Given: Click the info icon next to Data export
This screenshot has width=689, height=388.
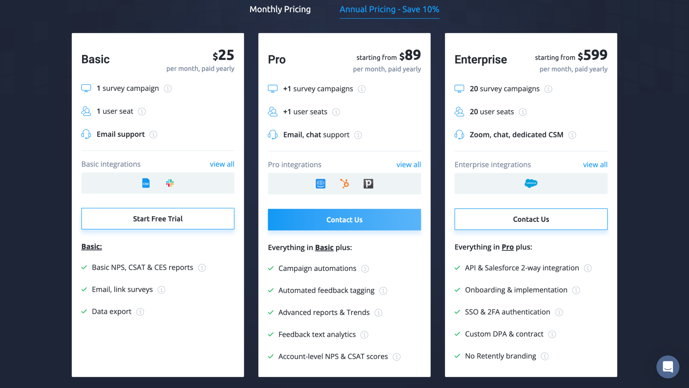Looking at the screenshot, I should click(139, 312).
